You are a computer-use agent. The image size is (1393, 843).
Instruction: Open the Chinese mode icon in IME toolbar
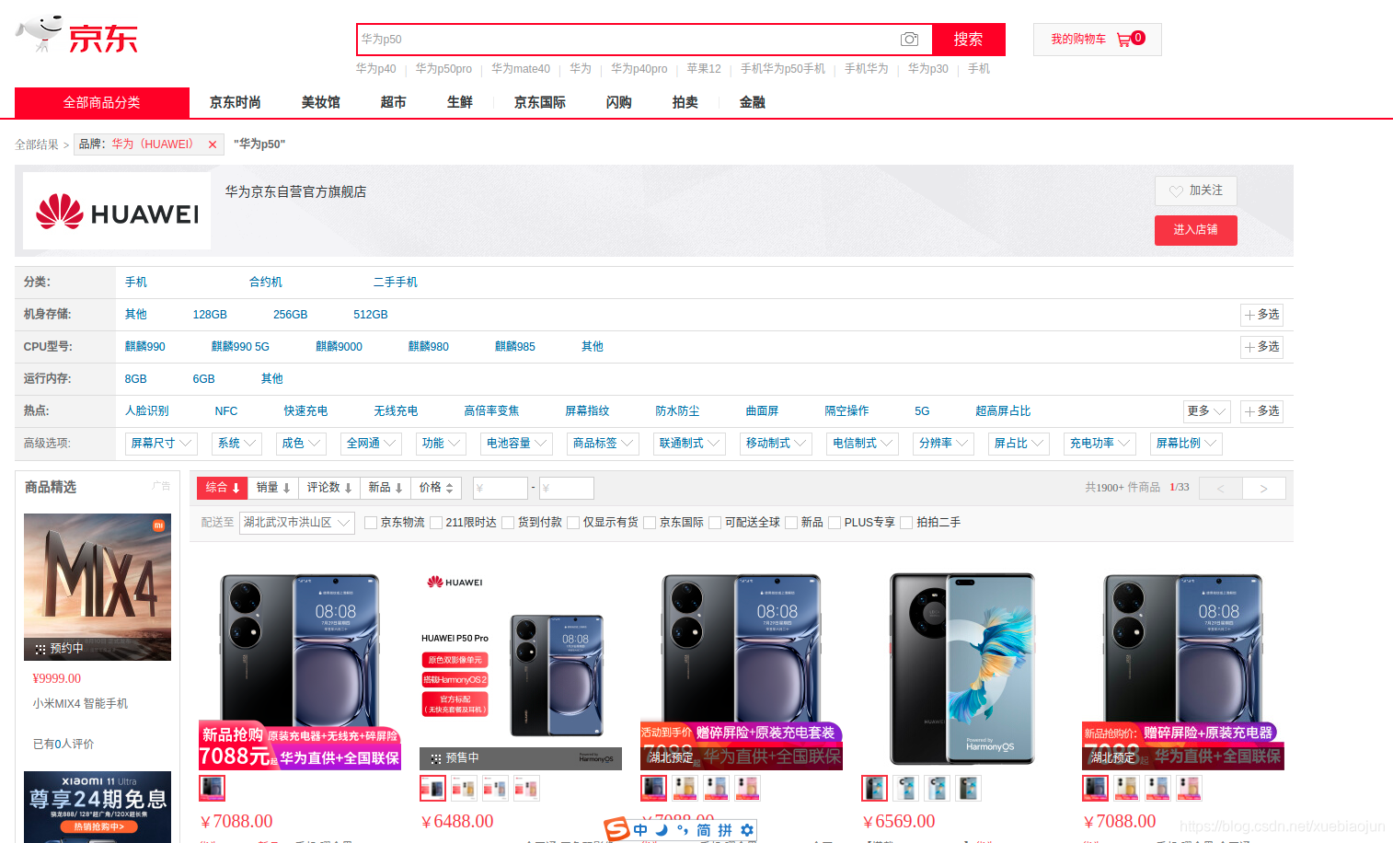click(640, 830)
